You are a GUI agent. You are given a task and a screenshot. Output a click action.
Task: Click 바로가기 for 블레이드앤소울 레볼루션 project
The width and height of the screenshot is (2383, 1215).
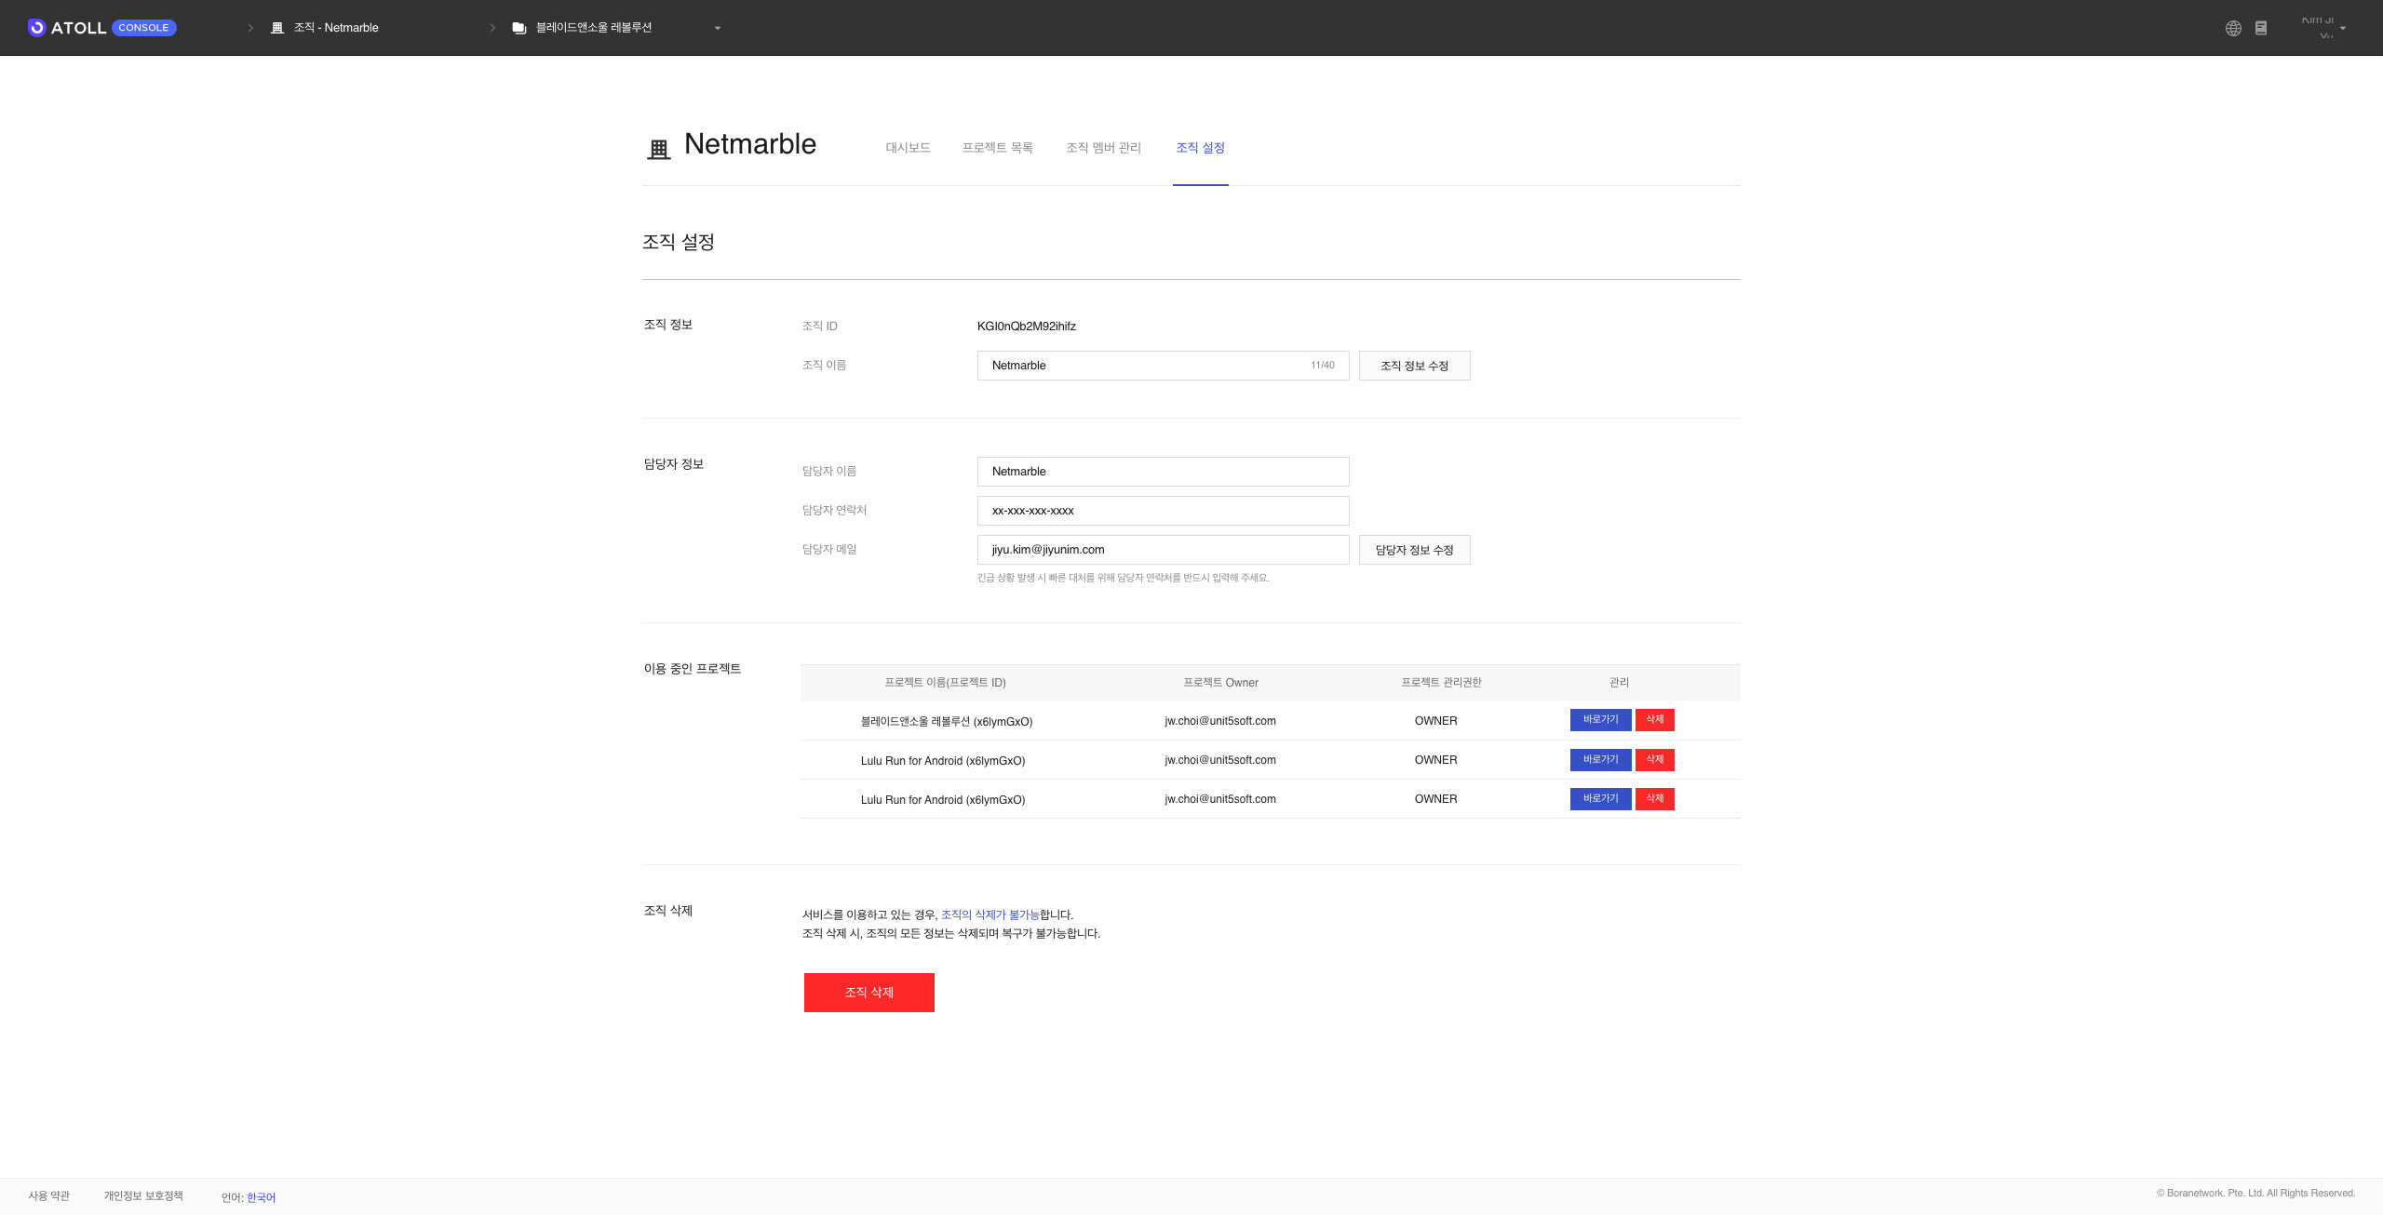click(x=1600, y=720)
